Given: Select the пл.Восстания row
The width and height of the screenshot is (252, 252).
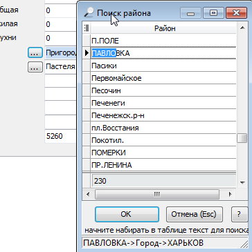Looking at the screenshot, I should click(x=163, y=128).
